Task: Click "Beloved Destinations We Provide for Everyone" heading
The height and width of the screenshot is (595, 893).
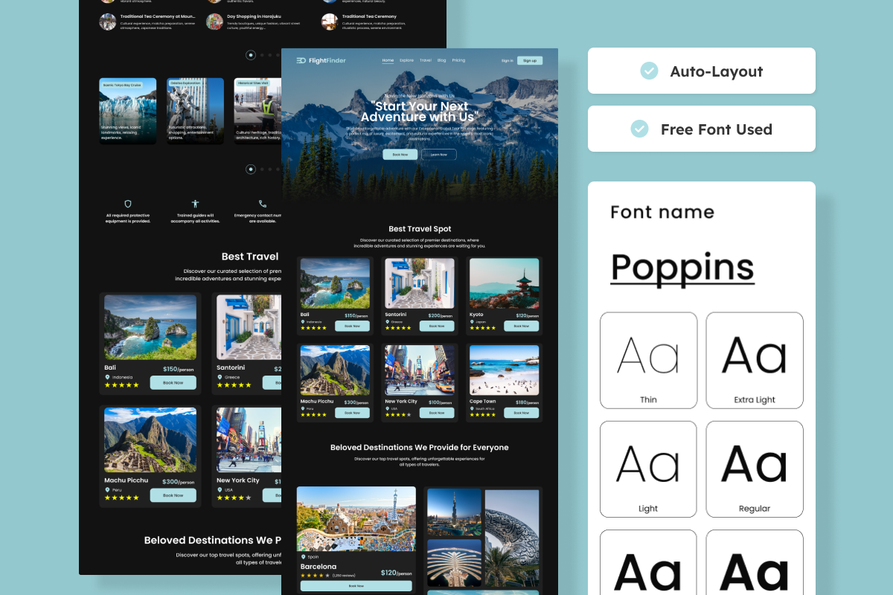Action: 420,448
